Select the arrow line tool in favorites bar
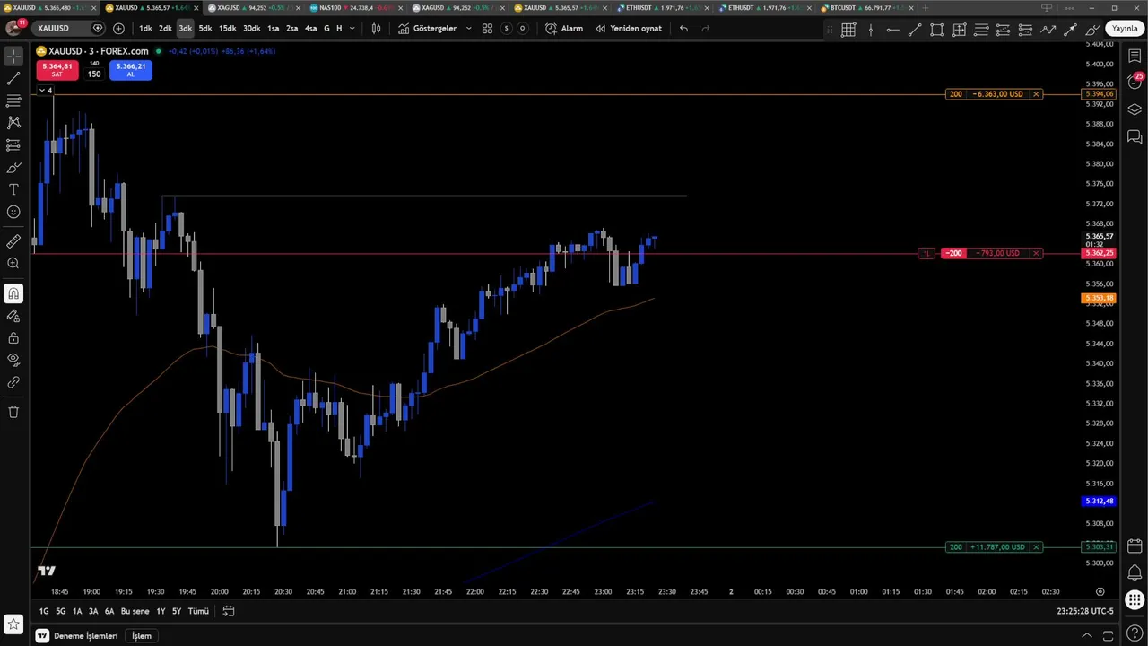Image resolution: width=1148 pixels, height=646 pixels. click(x=1070, y=30)
